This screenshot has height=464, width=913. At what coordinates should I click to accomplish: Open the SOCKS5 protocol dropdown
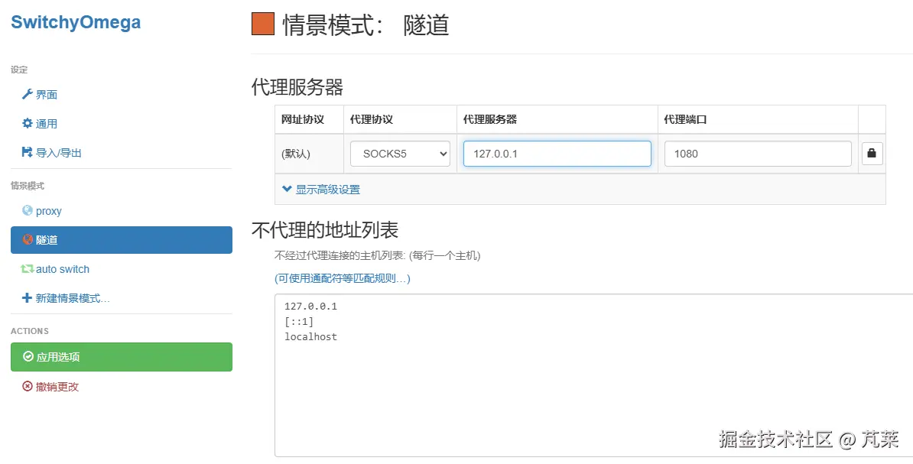[400, 154]
